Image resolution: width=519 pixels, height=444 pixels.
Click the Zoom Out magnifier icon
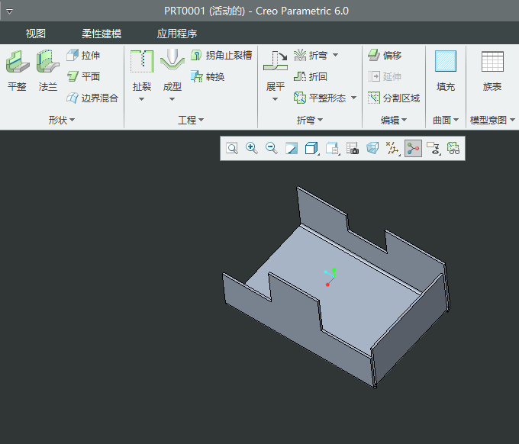coord(271,149)
